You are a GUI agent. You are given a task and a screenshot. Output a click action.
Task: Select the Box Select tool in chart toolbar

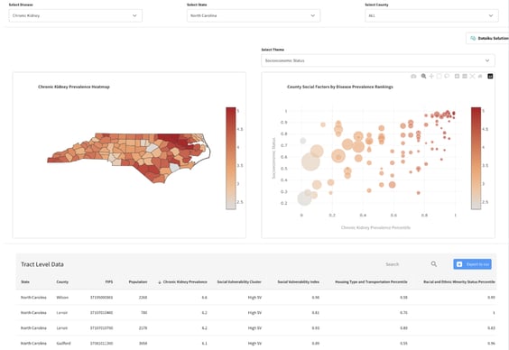(440, 77)
